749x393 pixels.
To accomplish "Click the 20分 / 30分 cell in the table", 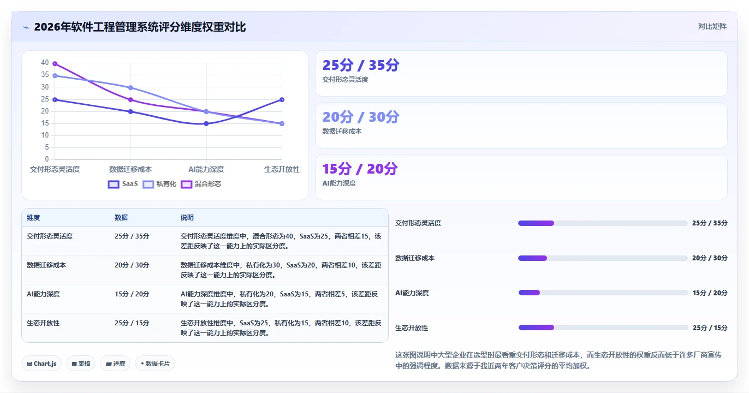I will (132, 265).
